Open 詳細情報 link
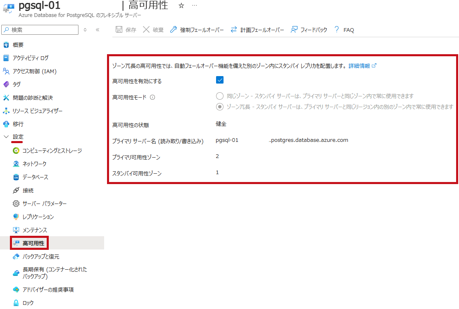The image size is (459, 309). pos(362,66)
